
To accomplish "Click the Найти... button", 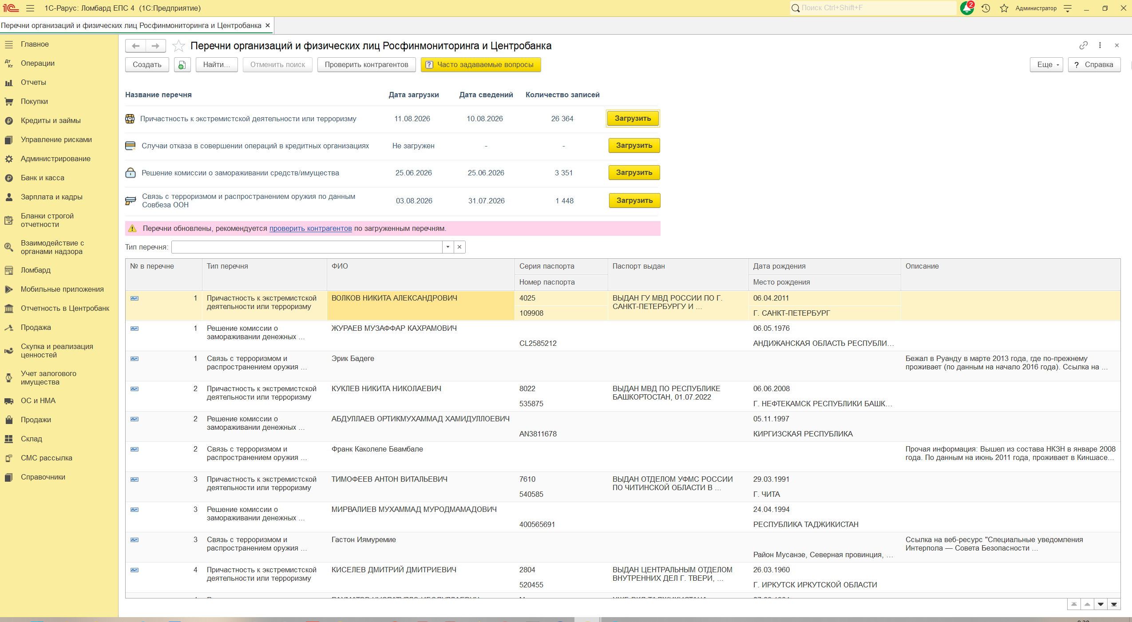I will (217, 65).
